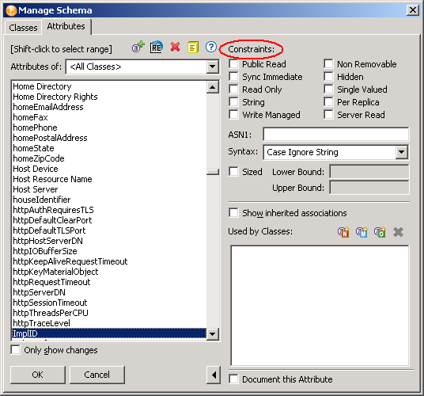Toggle the String constraint checkbox
The image size is (424, 396).
[233, 102]
